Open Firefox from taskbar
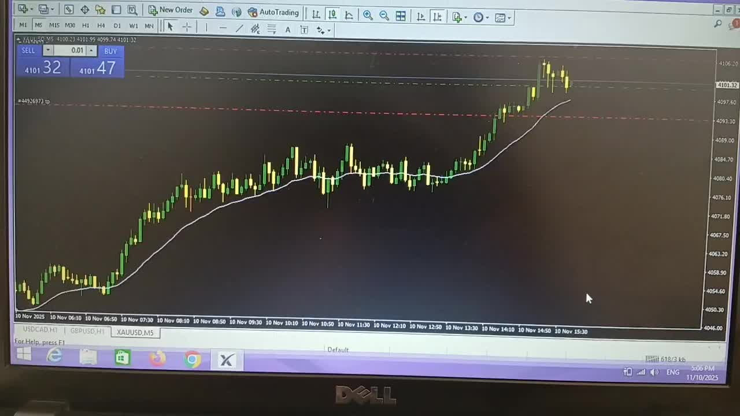 (x=157, y=359)
